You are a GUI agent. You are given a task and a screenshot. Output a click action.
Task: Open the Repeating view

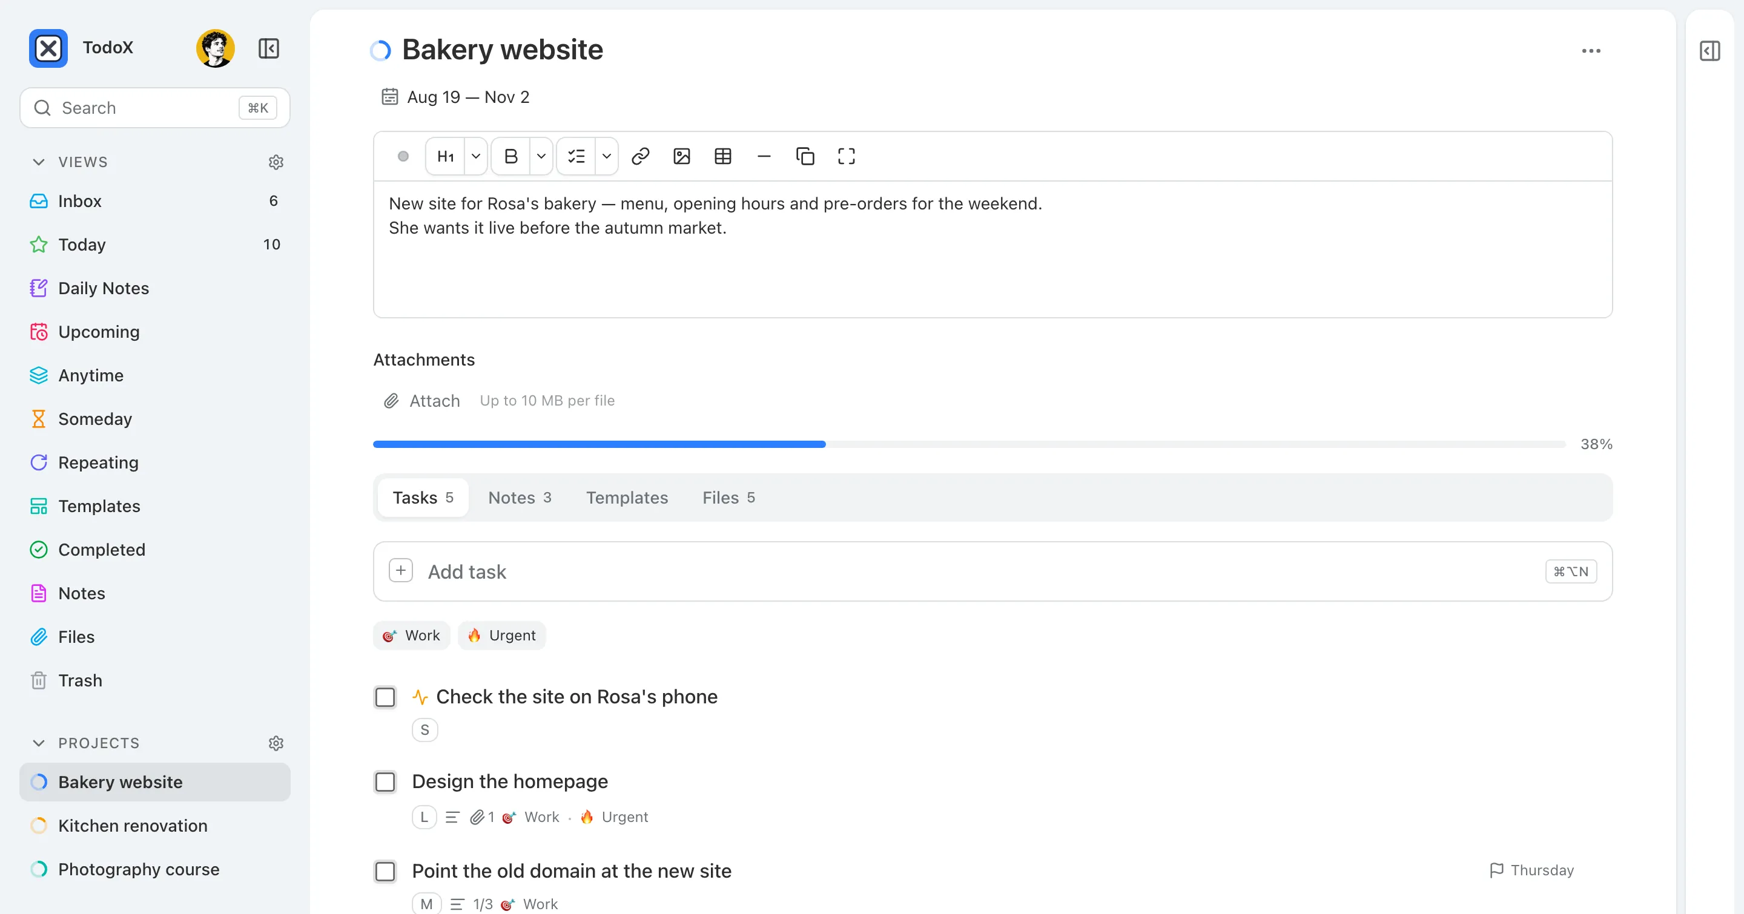tap(155, 463)
